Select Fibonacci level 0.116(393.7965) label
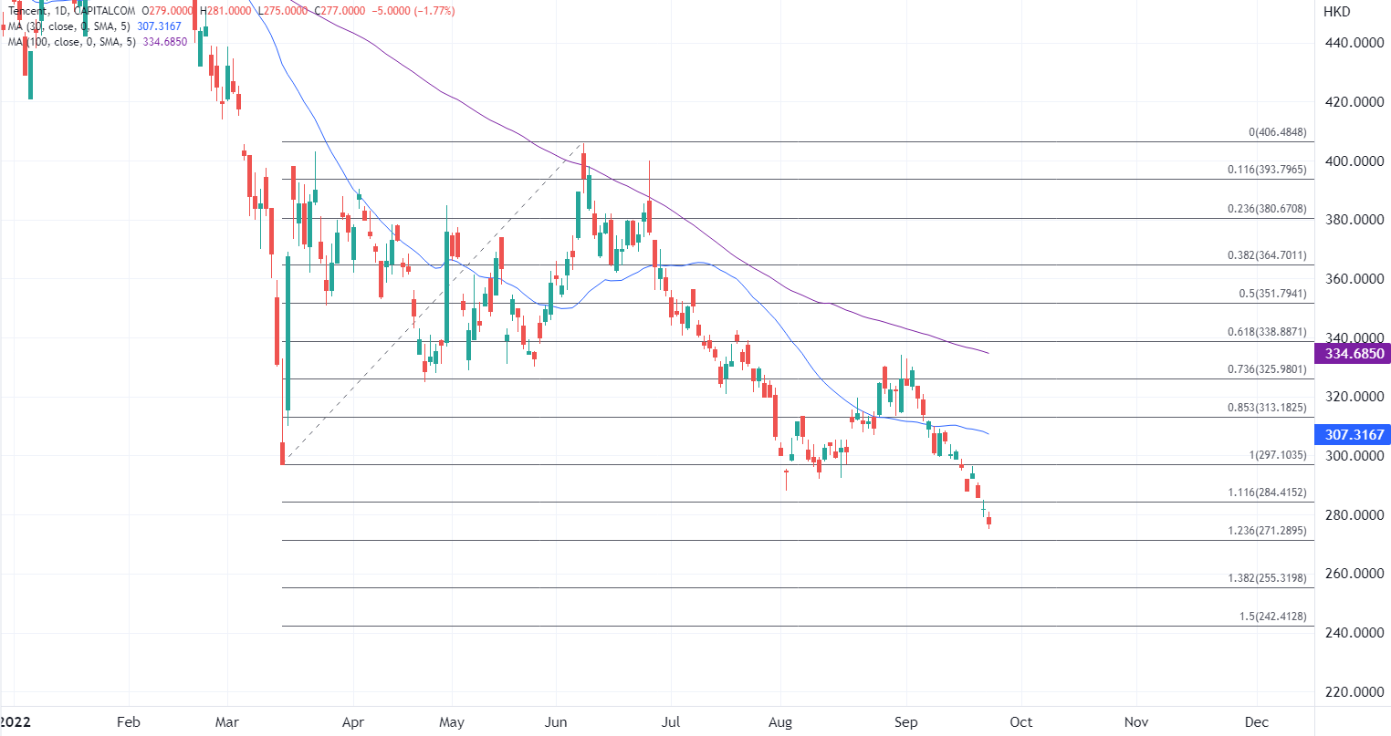Viewport: 1391px width, 736px height. (1266, 170)
